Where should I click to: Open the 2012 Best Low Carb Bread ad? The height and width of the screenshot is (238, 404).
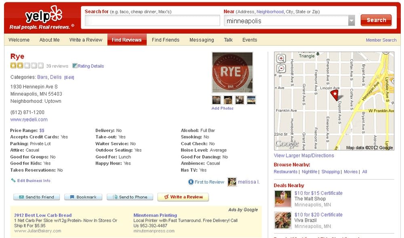43,215
